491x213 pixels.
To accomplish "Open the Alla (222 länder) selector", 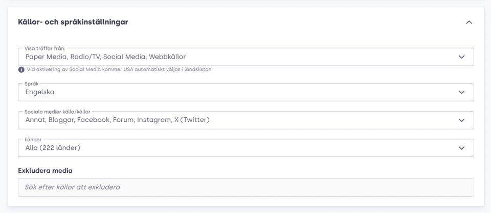I will tap(53, 148).
